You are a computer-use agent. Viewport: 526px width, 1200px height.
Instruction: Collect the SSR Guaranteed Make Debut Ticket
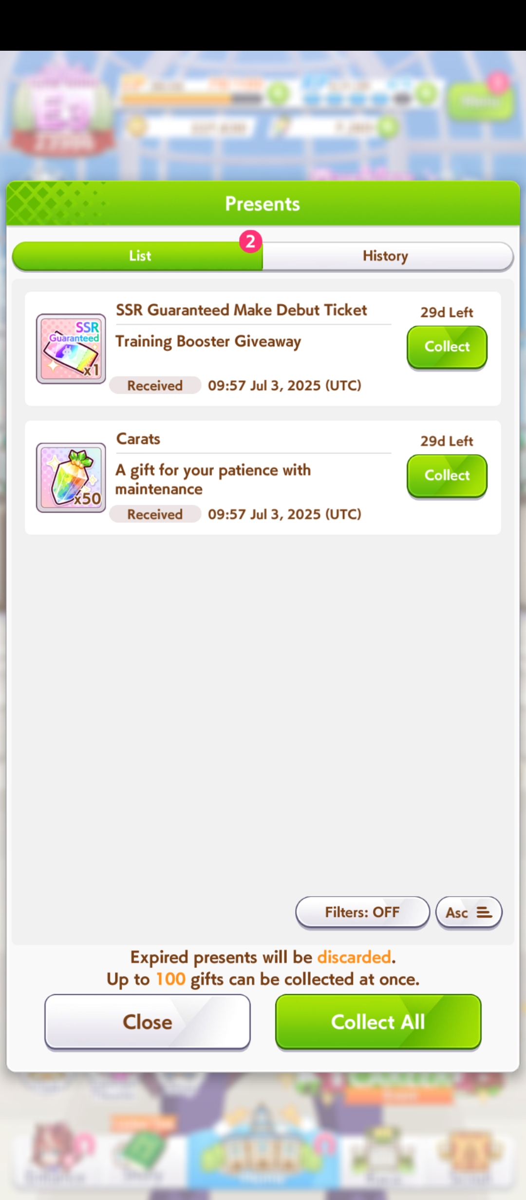[447, 347]
